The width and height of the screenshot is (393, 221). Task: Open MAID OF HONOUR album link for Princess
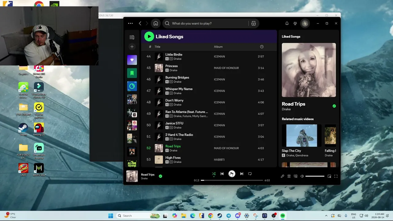point(226,68)
